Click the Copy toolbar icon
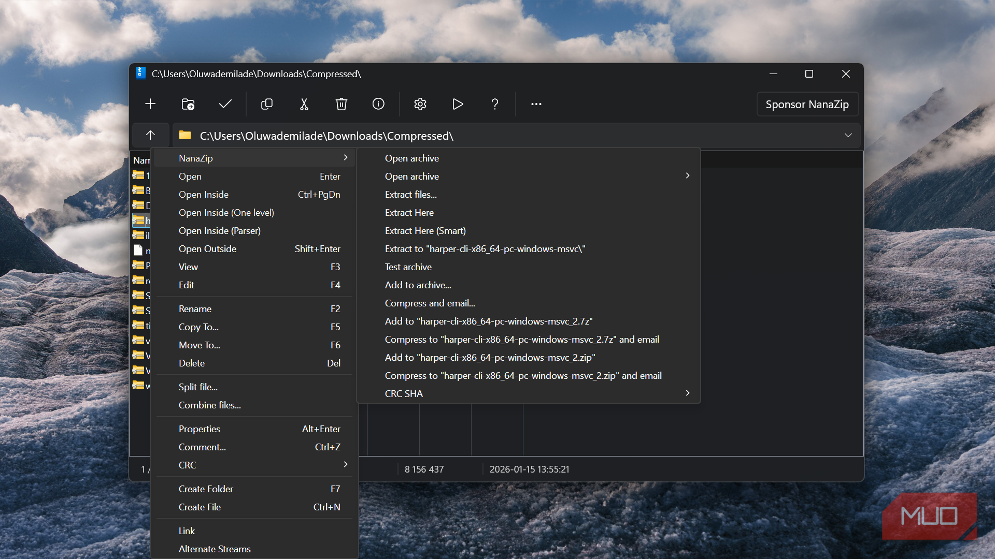The width and height of the screenshot is (995, 559). (267, 104)
